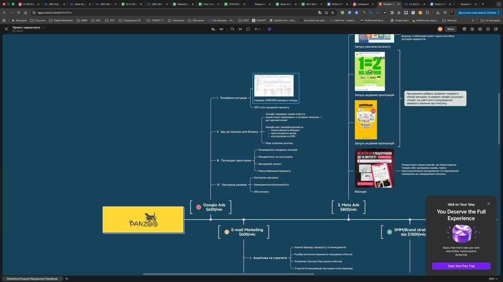Open the 'Усі закладки' all bookmarks folder

490,20
